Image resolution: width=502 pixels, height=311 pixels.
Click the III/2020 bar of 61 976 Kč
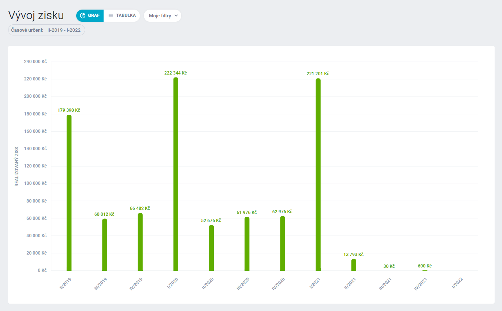(247, 244)
